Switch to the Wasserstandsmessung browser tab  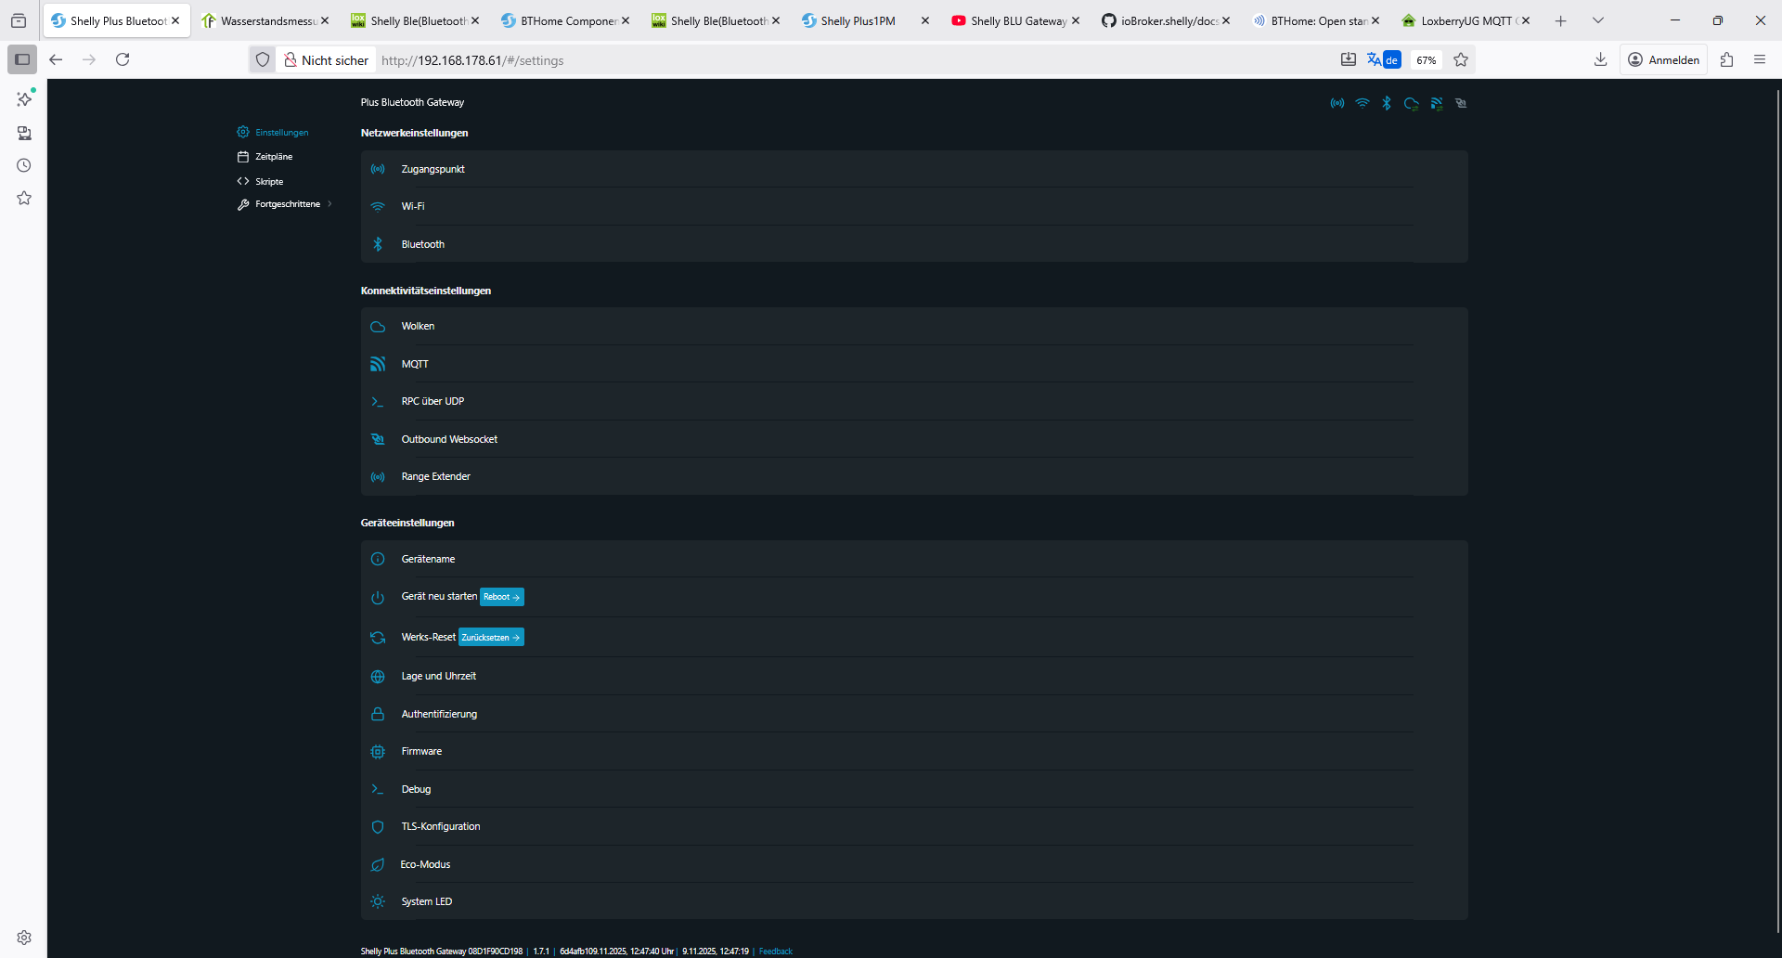pos(266,20)
